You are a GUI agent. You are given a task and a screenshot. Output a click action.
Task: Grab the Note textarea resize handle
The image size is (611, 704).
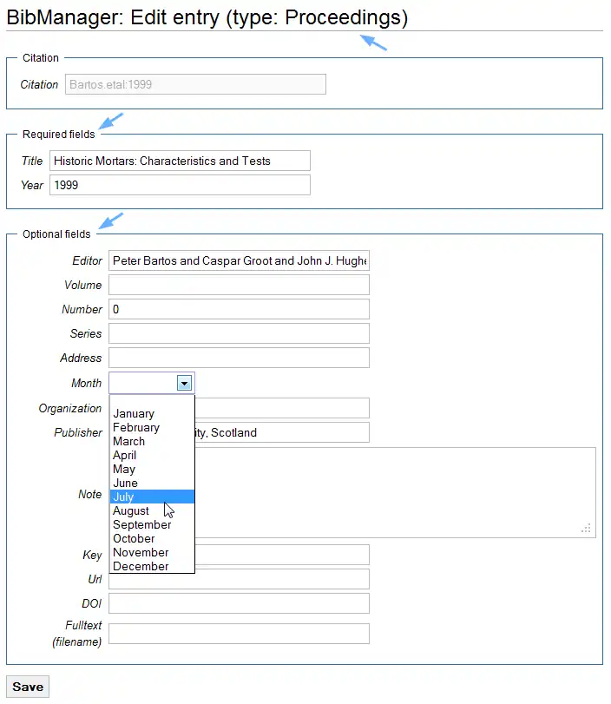pos(588,529)
